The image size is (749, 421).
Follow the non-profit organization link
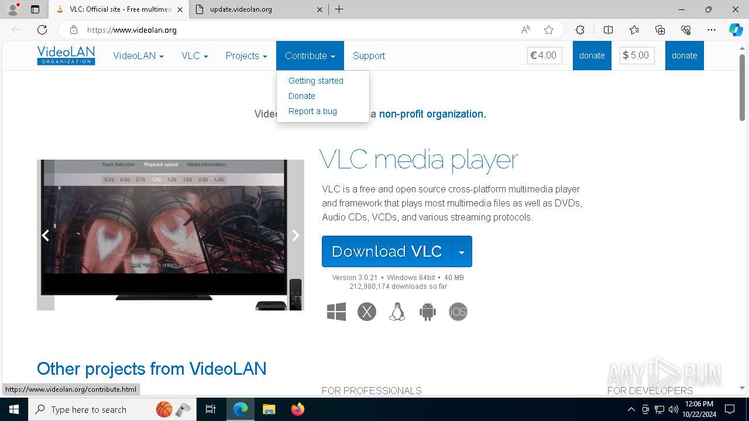(432, 114)
